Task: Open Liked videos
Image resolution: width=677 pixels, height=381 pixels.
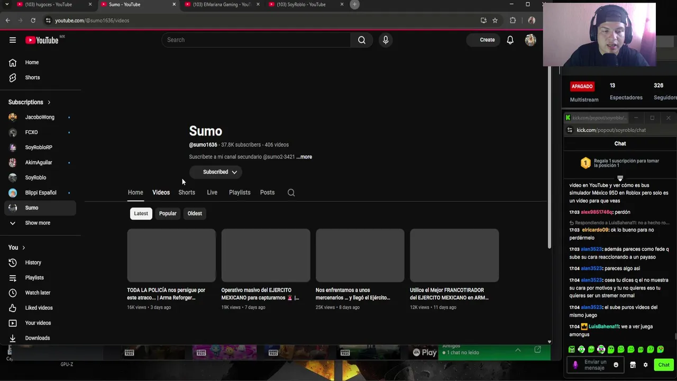Action: point(40,307)
